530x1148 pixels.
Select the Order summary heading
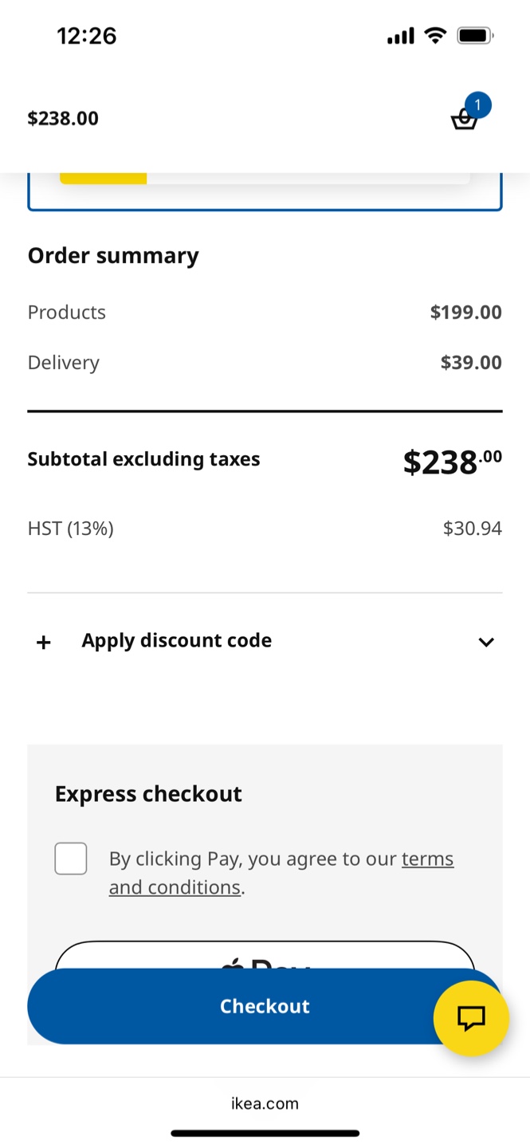113,256
